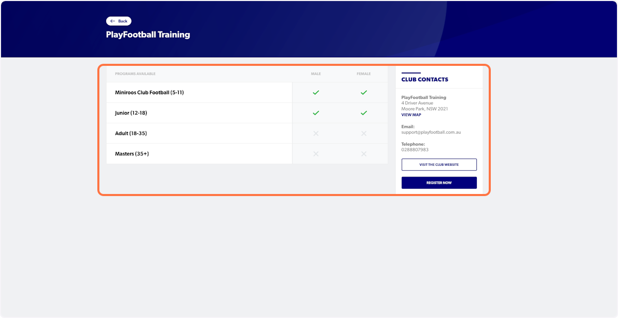The height and width of the screenshot is (318, 618).
Task: Click the PlayFootball Training page title
Action: click(x=148, y=35)
